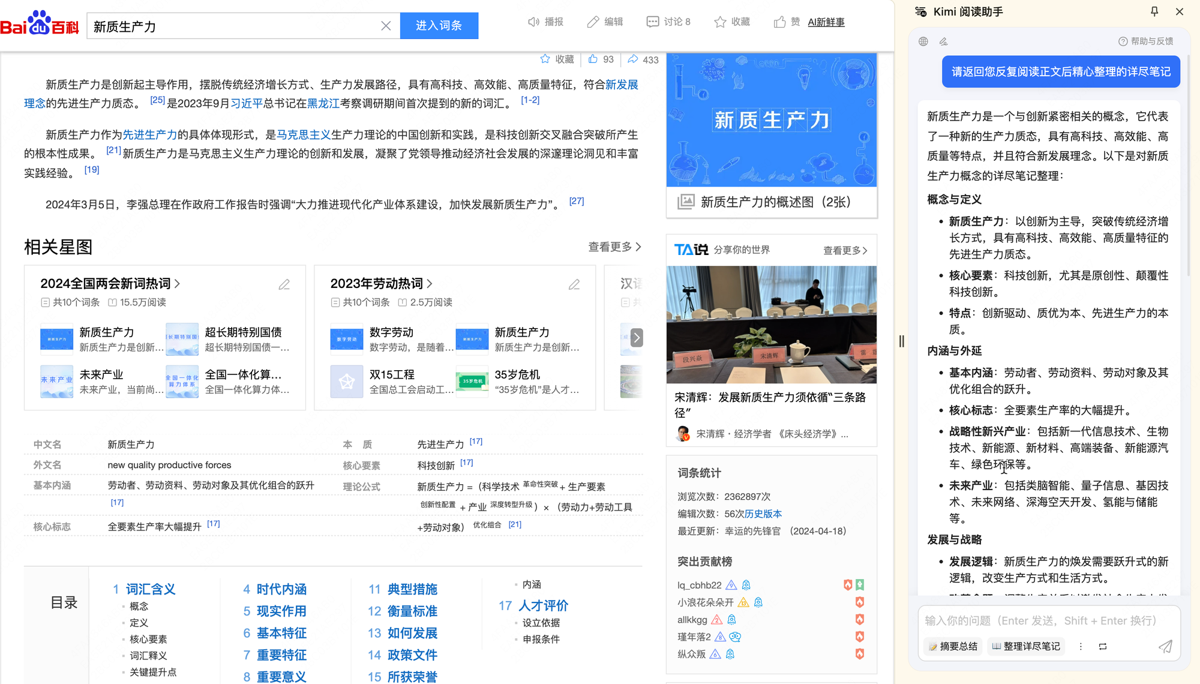The width and height of the screenshot is (1200, 684).
Task: Click the 编辑 pencil button in header
Action: (x=605, y=22)
